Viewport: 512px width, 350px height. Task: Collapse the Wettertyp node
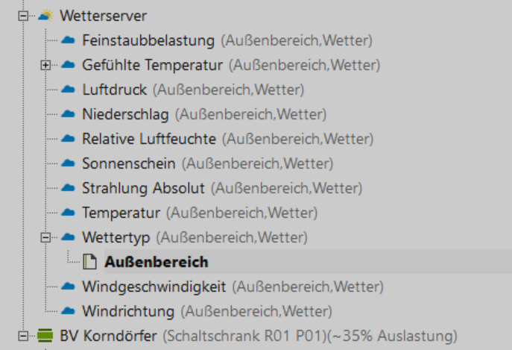(x=46, y=237)
